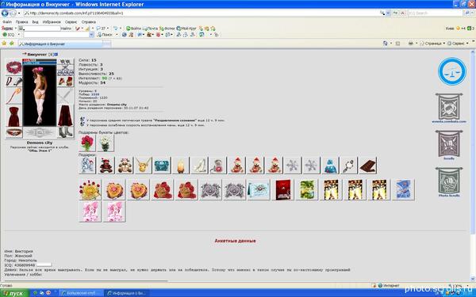Image resolution: width=476 pixels, height=297 pixels.
Task: Click the Фотки link on Yandex toolbar
Action: (x=167, y=29)
